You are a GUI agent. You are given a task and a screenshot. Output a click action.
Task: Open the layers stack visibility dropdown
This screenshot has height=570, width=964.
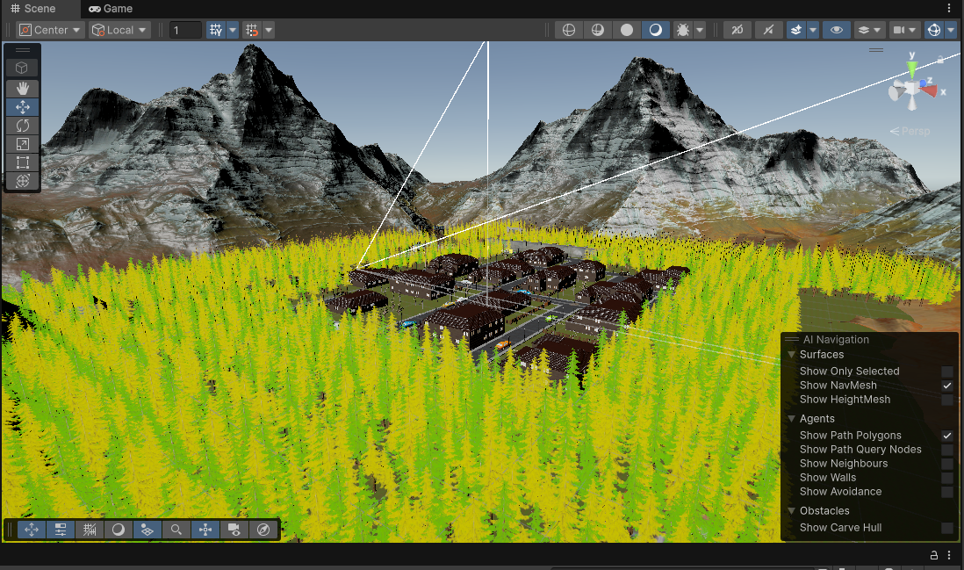pos(869,30)
